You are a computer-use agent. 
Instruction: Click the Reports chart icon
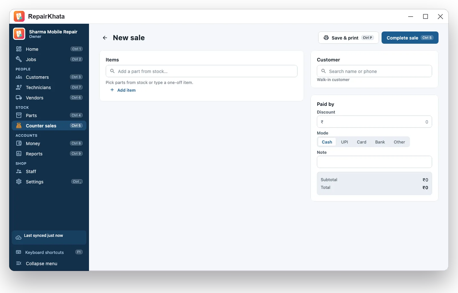[19, 154]
